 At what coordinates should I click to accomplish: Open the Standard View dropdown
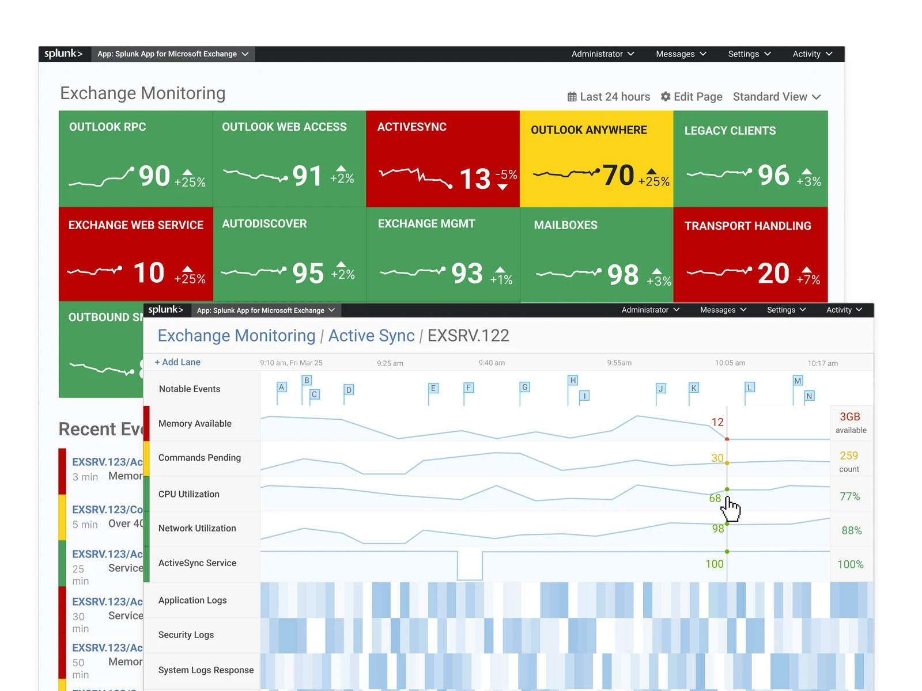coord(777,97)
